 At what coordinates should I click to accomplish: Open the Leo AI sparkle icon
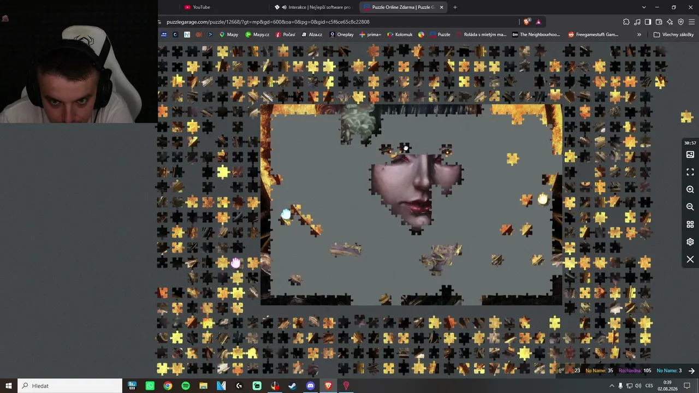coord(670,22)
